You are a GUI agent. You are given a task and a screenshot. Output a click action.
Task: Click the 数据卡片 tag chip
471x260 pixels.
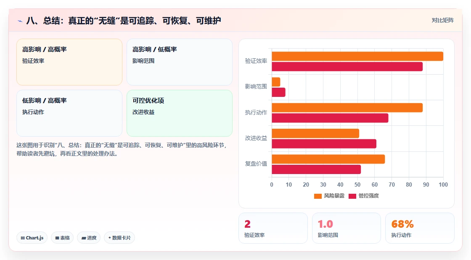(119, 238)
